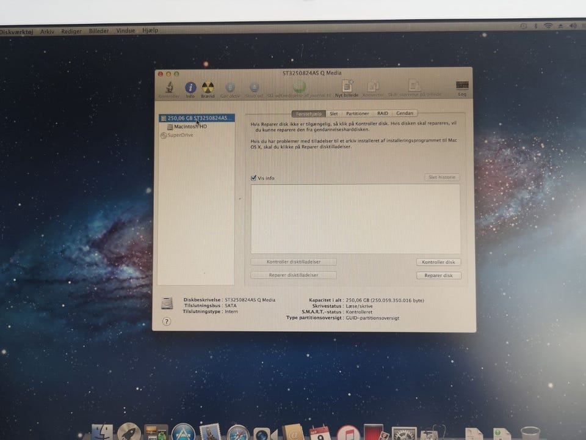Open Safari compass icon in Dock
The height and width of the screenshot is (440, 586).
pos(237,433)
